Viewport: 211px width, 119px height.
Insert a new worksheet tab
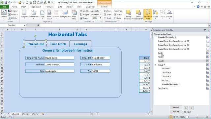pyautogui.click(x=43, y=114)
